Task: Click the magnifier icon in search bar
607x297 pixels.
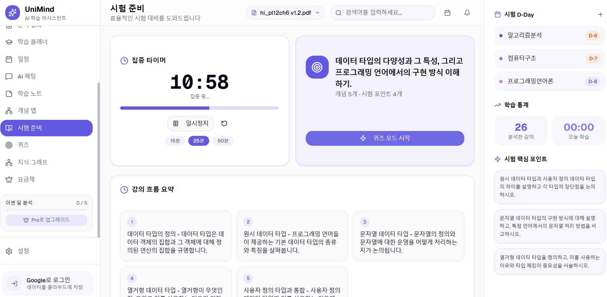Action: (x=339, y=13)
